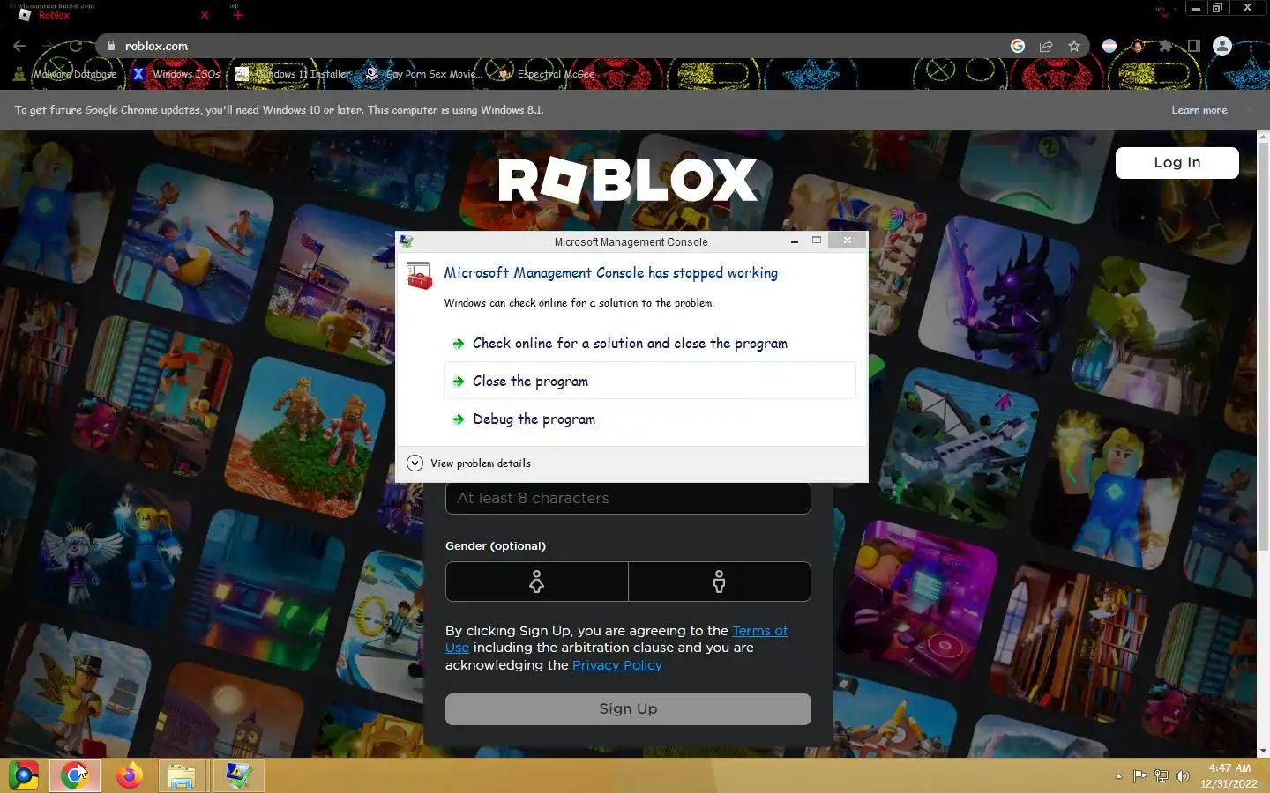
Task: Toggle the Chrome side panel icon
Action: (x=1193, y=46)
